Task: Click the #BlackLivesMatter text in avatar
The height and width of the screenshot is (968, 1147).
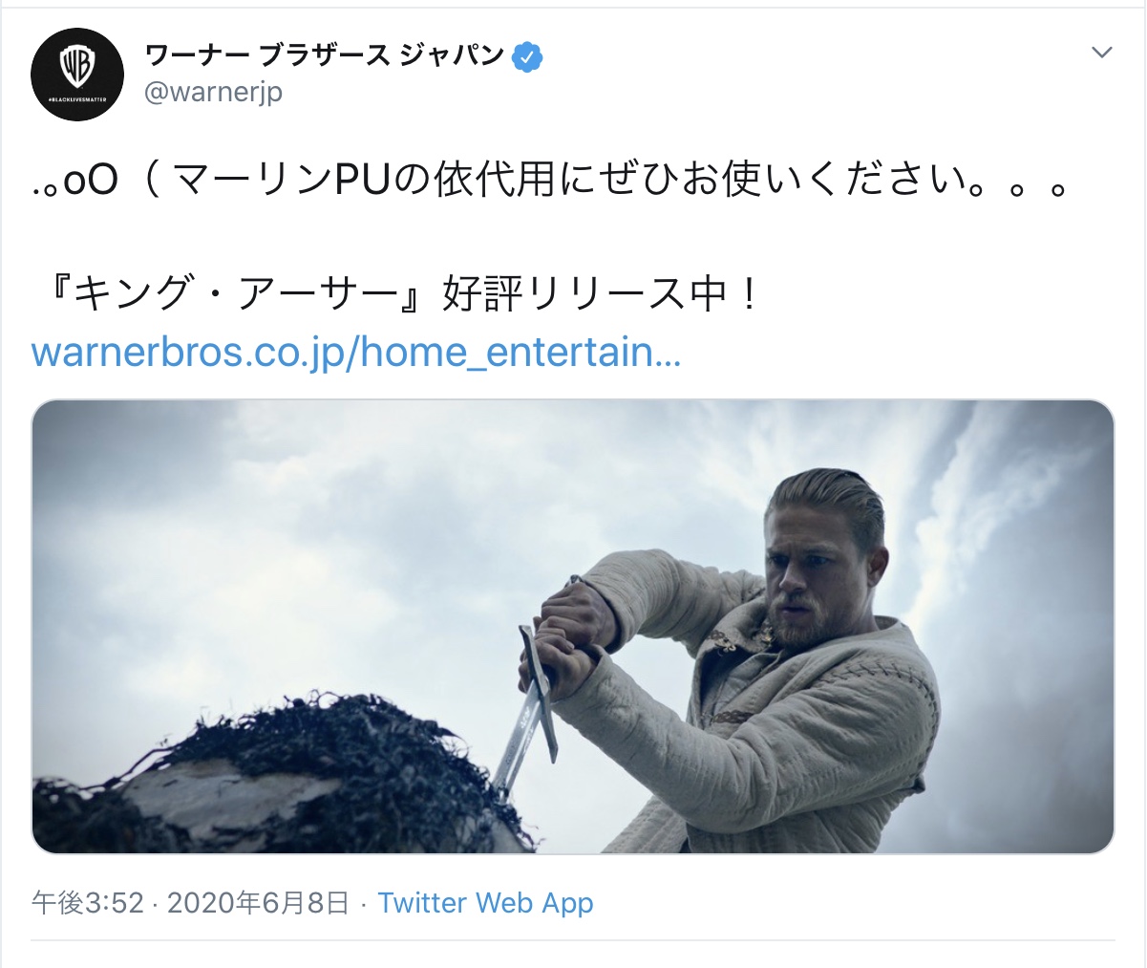Action: click(77, 99)
